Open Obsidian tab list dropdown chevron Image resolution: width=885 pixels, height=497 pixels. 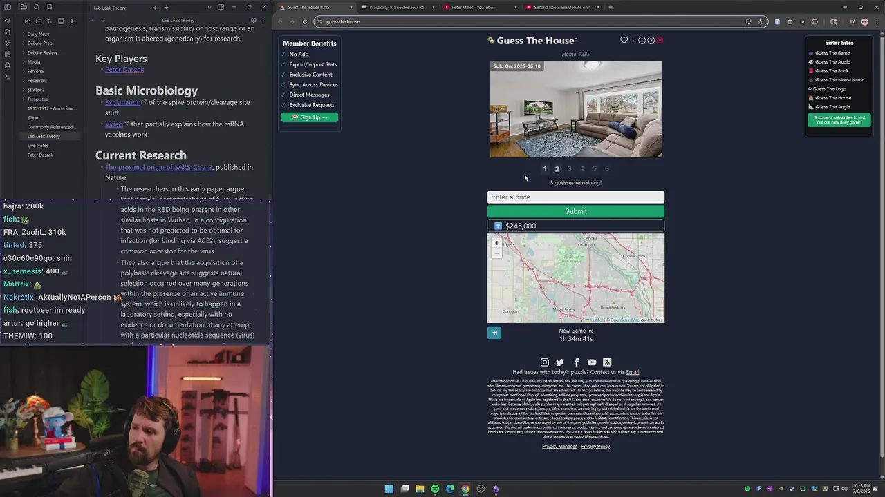pos(209,7)
